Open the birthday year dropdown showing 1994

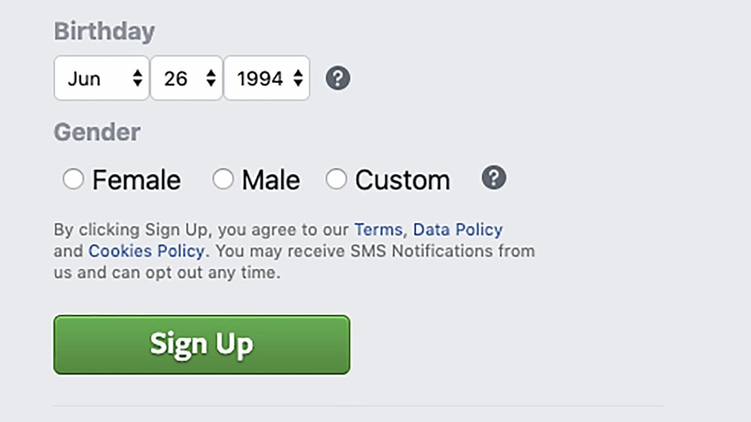click(x=261, y=78)
